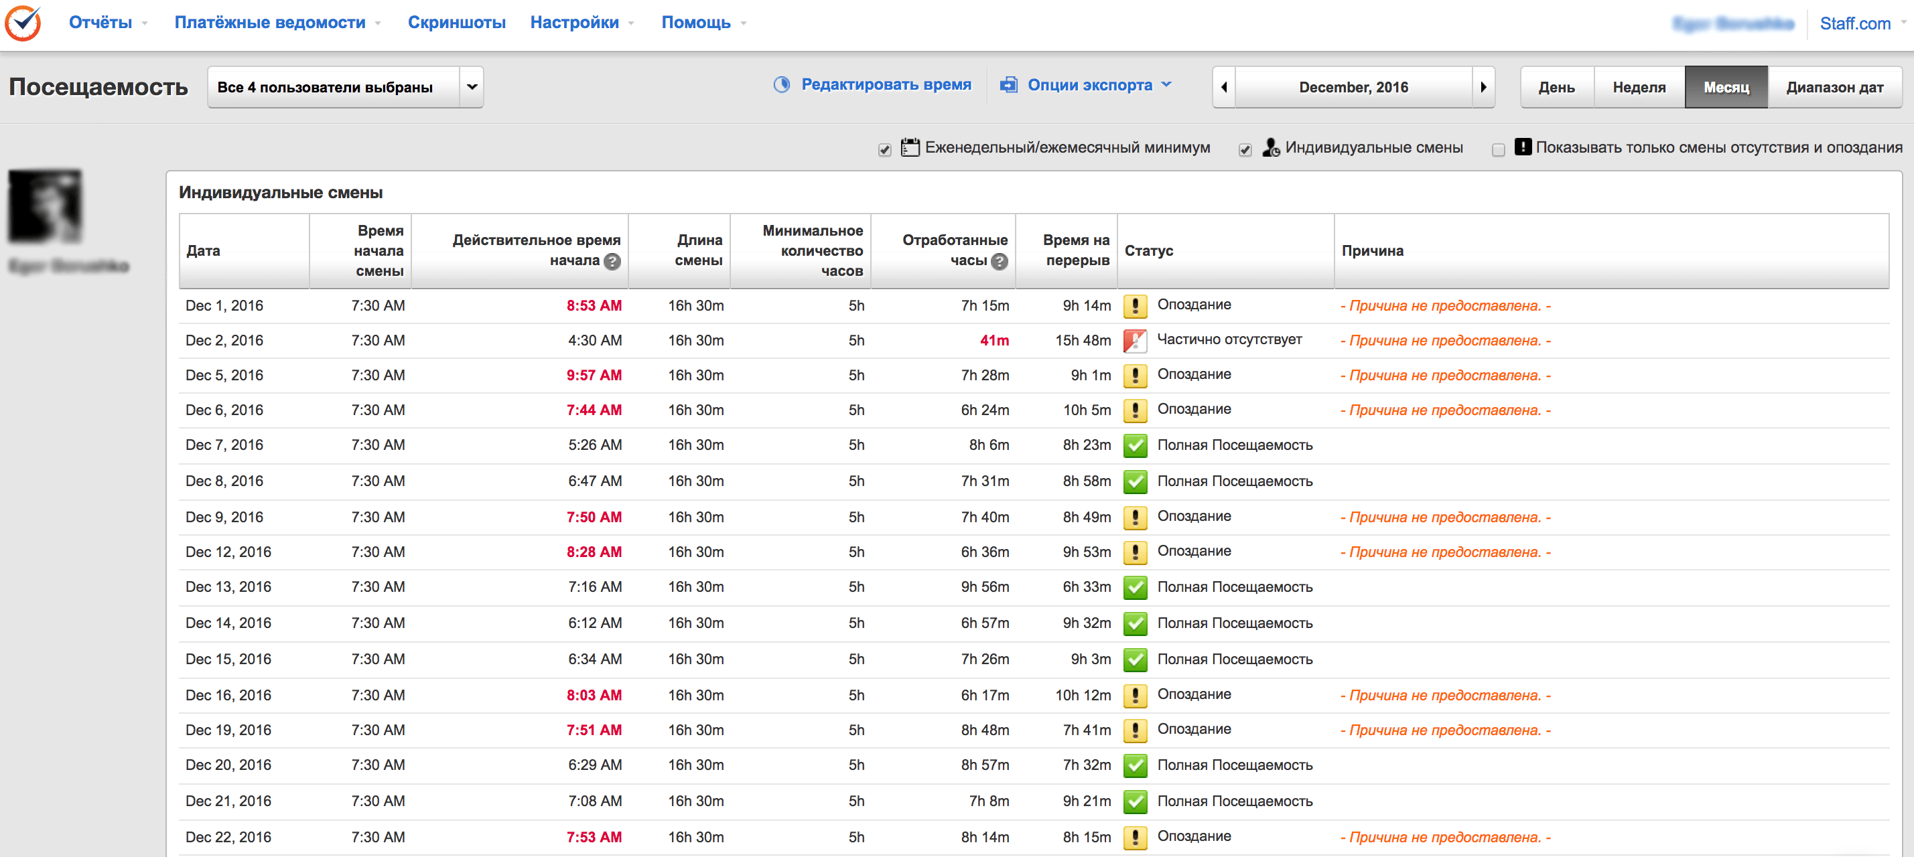Open the Скриншоты page
This screenshot has height=857, width=1914.
[x=456, y=22]
